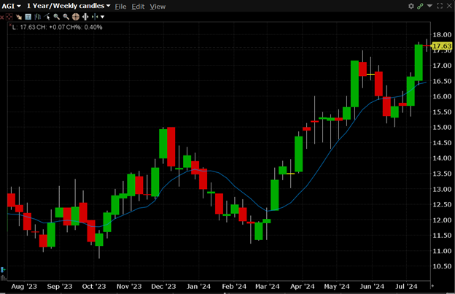Image resolution: width=455 pixels, height=294 pixels.
Task: Click the Jul '24 time axis label
Action: 406,287
